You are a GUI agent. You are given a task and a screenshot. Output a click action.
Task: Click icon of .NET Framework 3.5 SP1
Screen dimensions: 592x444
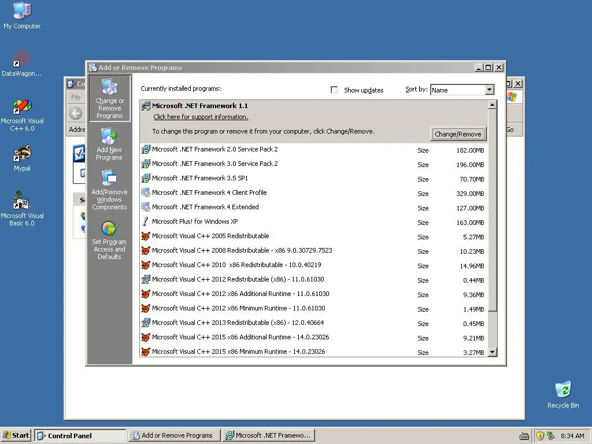coord(146,178)
